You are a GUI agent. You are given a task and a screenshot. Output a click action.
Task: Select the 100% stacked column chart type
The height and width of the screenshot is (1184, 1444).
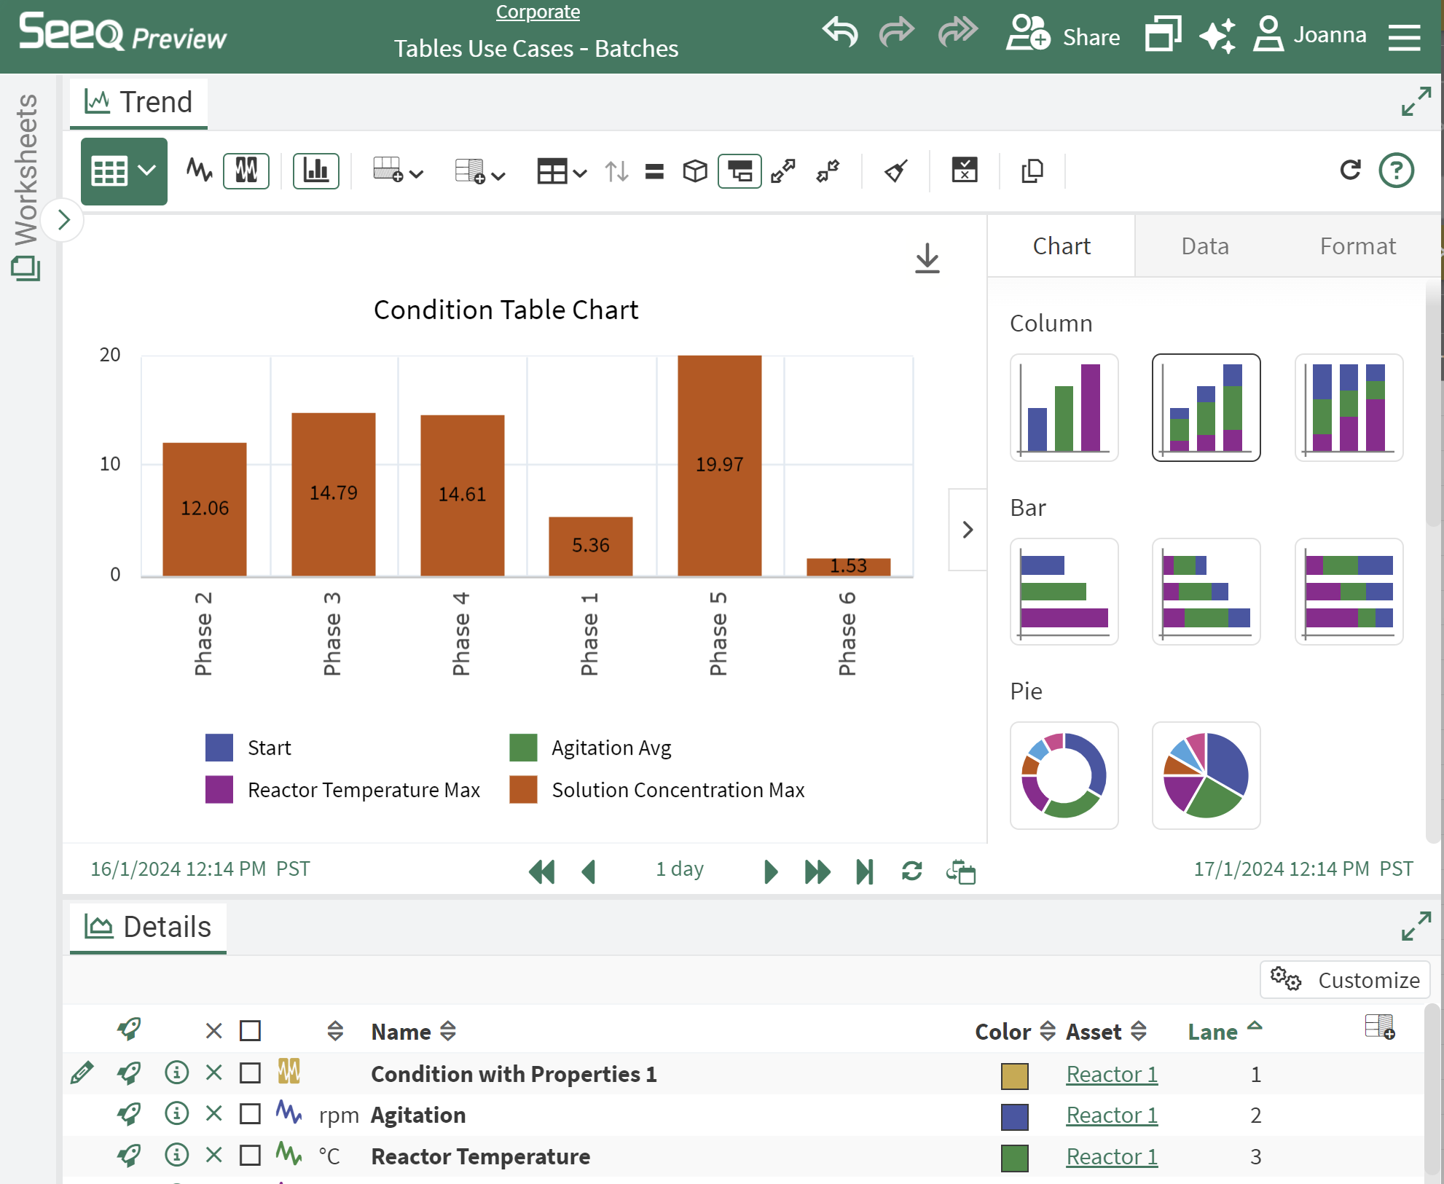[x=1349, y=407]
